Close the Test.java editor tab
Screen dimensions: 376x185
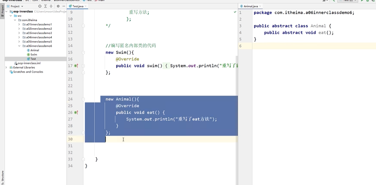(86, 6)
